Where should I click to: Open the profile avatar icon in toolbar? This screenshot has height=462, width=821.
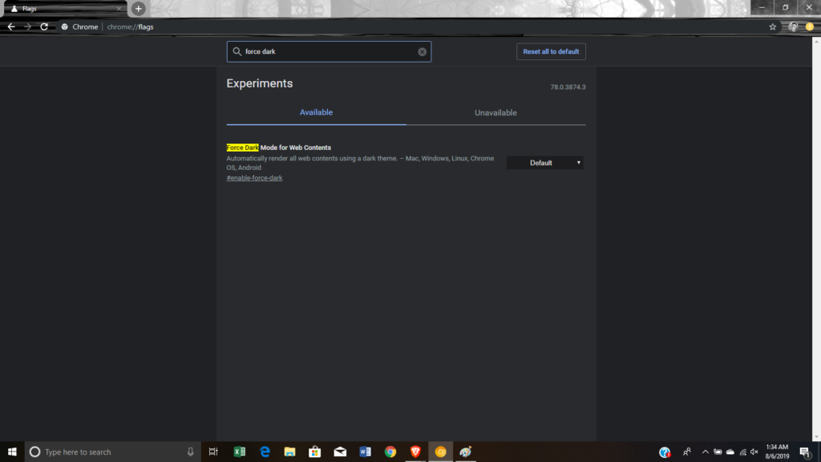pyautogui.click(x=793, y=26)
